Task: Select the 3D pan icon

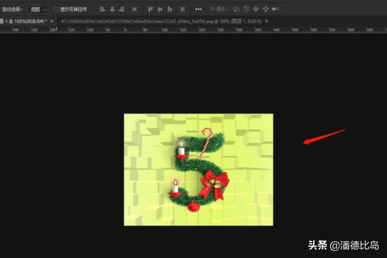Action: [256, 9]
